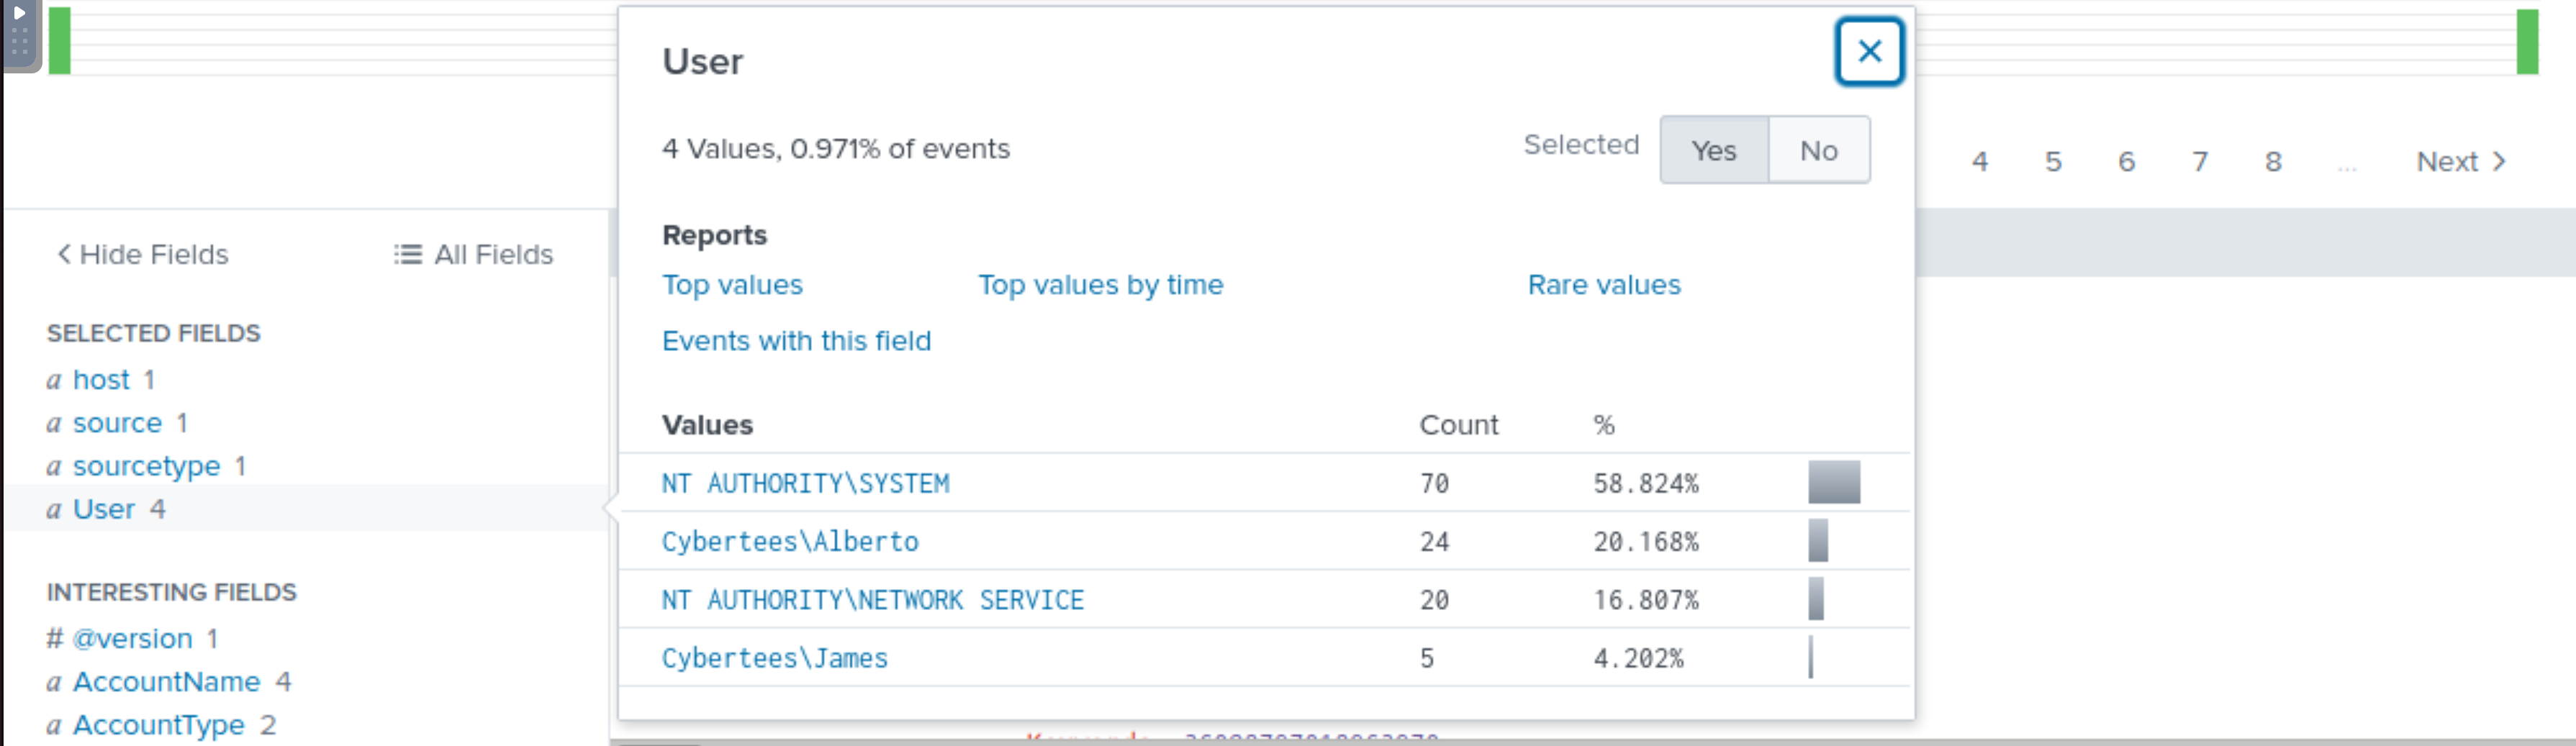Set Selected to Yes
Viewport: 2576px width, 746px height.
[x=1714, y=150]
